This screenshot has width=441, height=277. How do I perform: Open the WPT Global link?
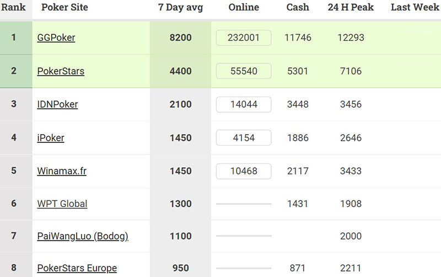tap(62, 204)
